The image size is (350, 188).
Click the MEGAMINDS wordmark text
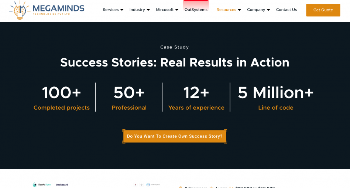coord(58,8)
